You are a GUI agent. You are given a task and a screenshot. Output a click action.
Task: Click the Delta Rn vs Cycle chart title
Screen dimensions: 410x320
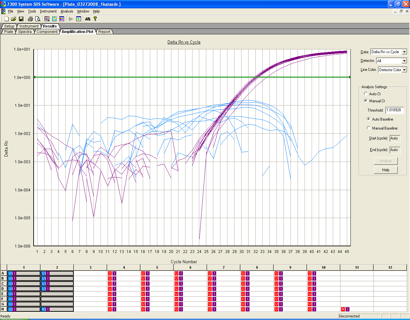184,42
